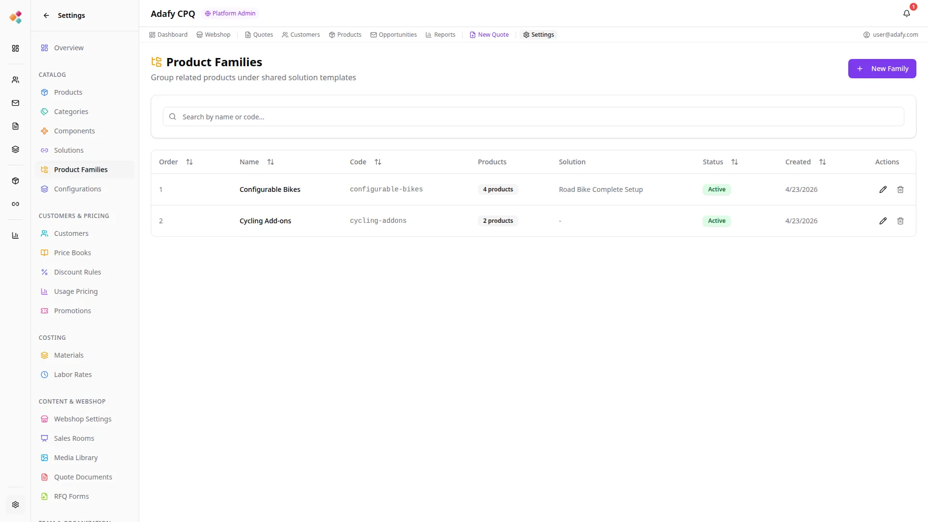Open the Quotes tab in top navigation
This screenshot has width=928, height=522.
coord(259,35)
